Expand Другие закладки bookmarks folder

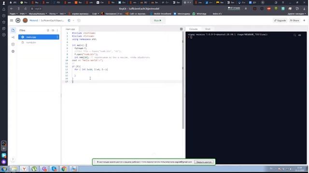[x=296, y=14]
